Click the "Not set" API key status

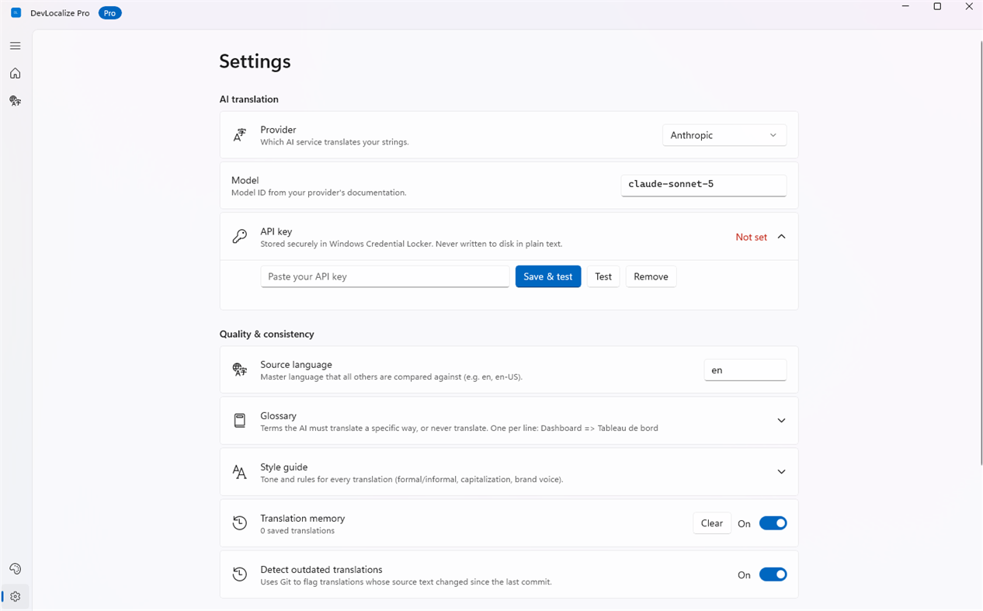tap(751, 238)
